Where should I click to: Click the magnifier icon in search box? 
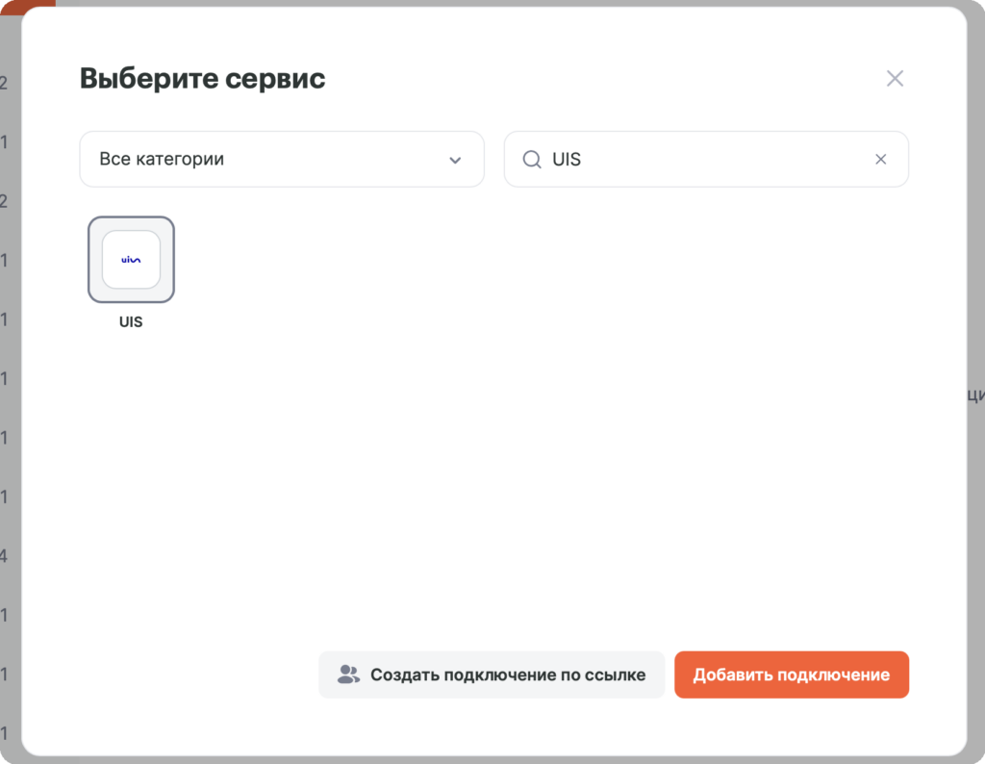(531, 159)
